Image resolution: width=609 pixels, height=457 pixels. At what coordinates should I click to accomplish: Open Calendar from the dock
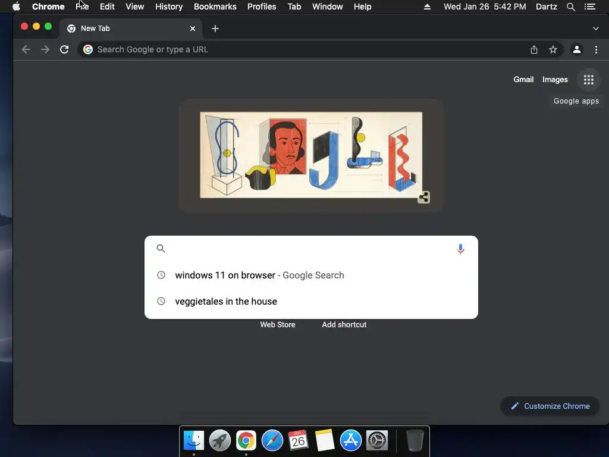[299, 440]
